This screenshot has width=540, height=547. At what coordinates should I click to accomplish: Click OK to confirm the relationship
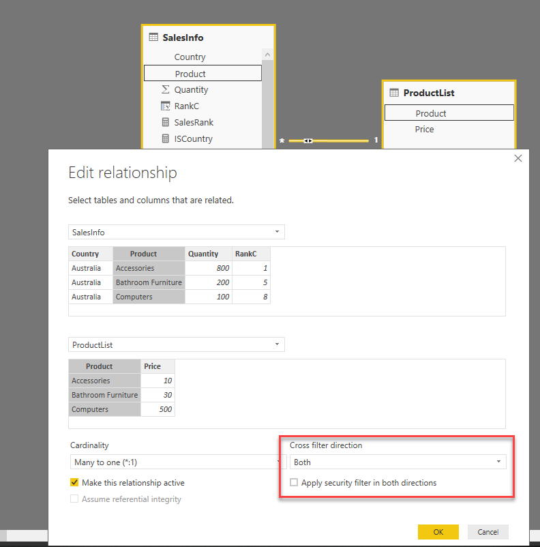coord(438,531)
